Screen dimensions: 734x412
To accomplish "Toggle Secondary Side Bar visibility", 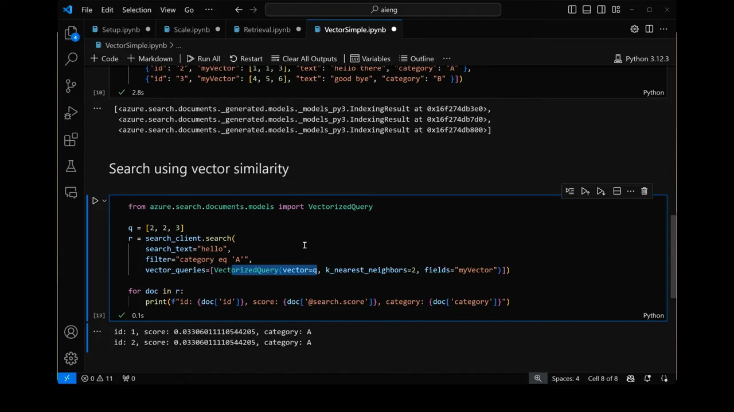I will pos(601,10).
